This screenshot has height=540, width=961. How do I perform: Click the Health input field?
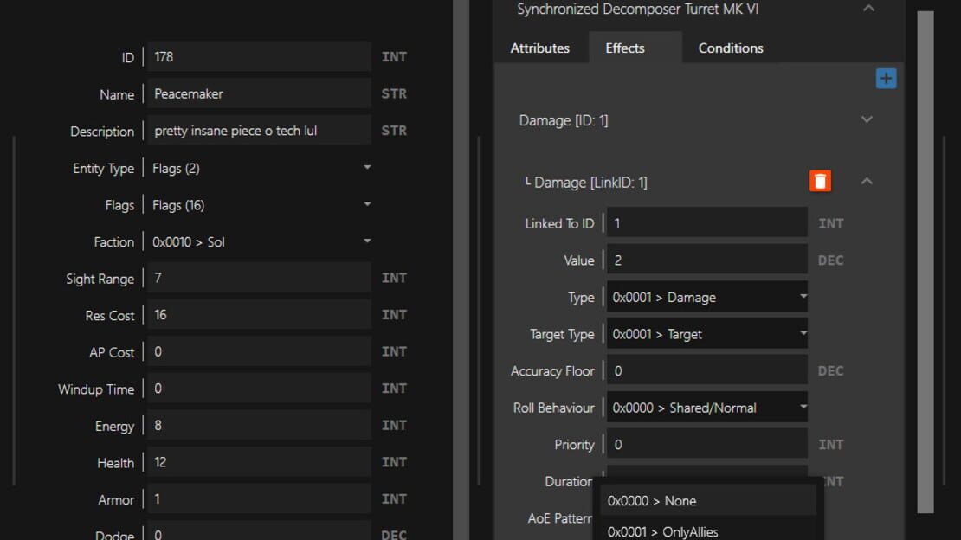(259, 462)
